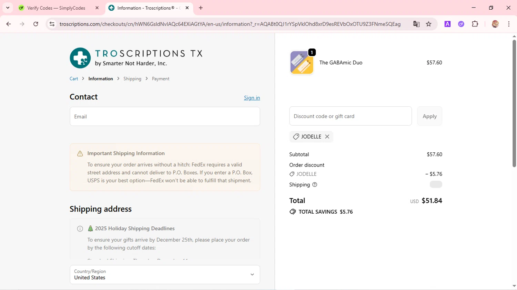The image size is (517, 290).
Task: Go back to previous page
Action: point(9,24)
